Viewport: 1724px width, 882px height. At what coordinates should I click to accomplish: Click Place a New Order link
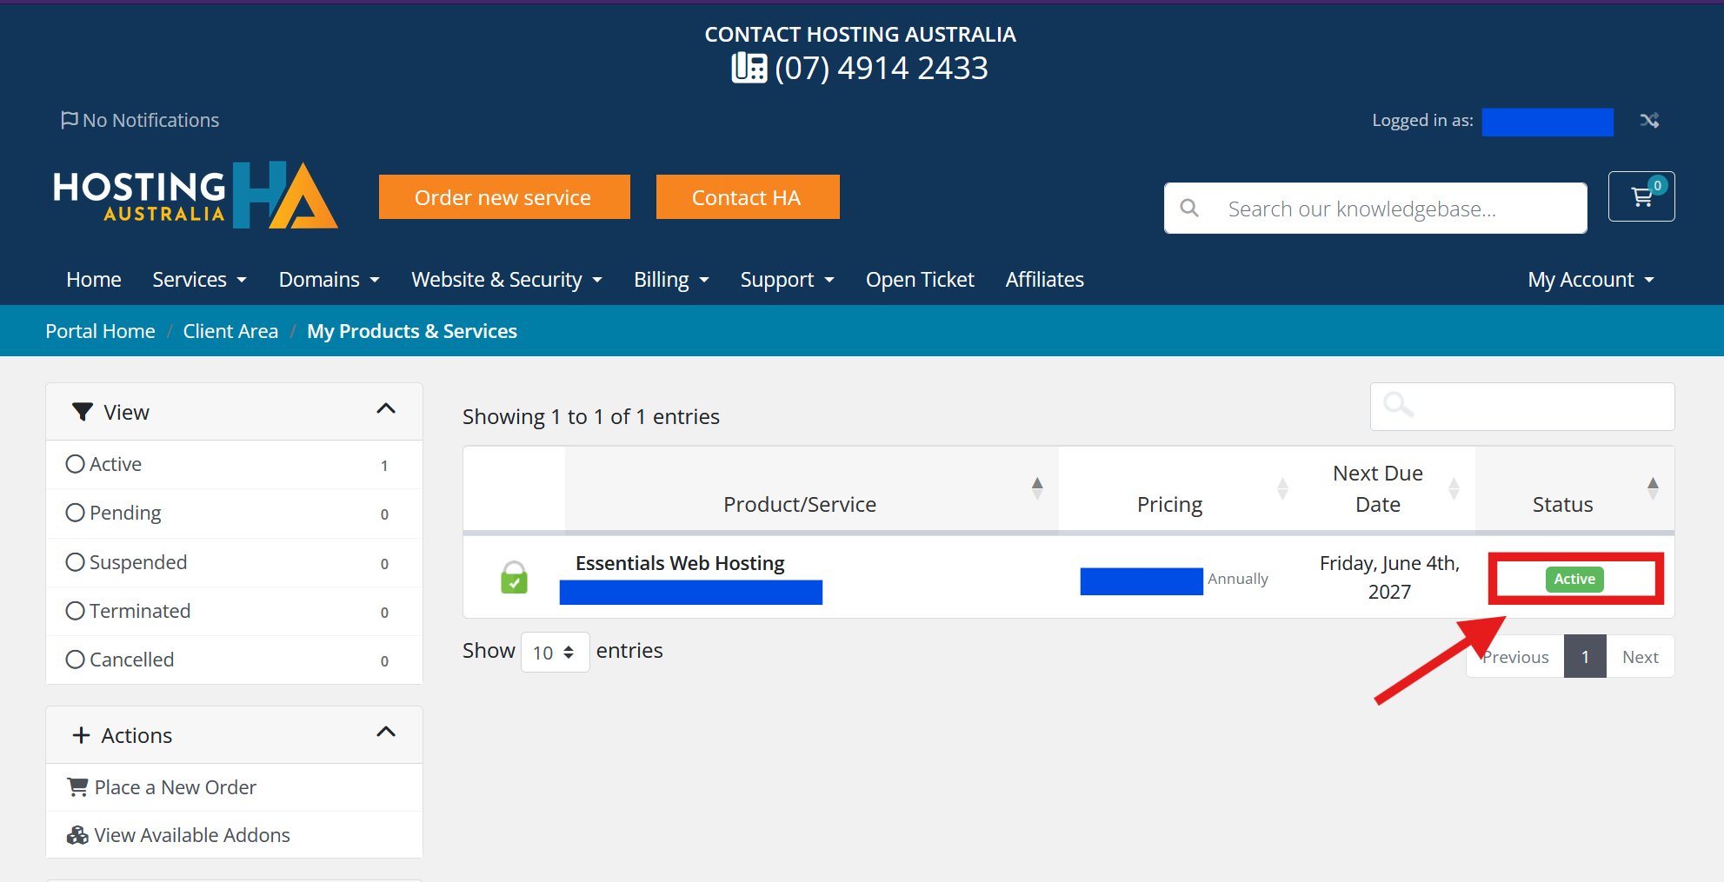click(175, 787)
